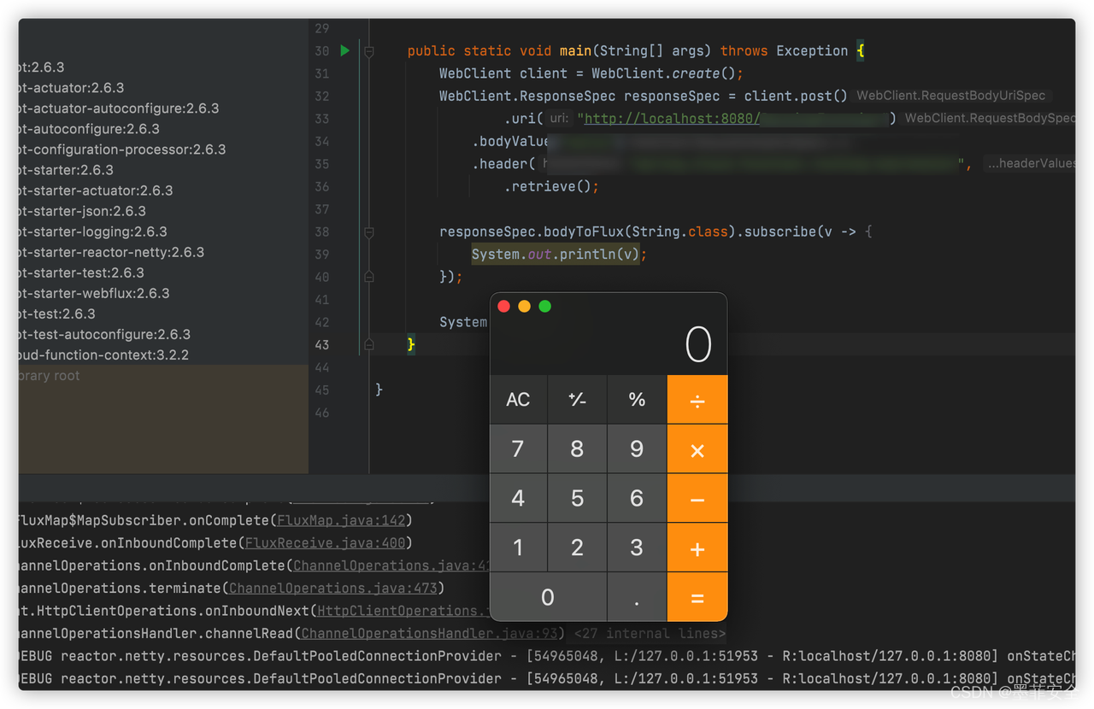Click first DEBUG DefaultPooledConnectionProvider log line
This screenshot has height=709, width=1094.
[x=547, y=656]
